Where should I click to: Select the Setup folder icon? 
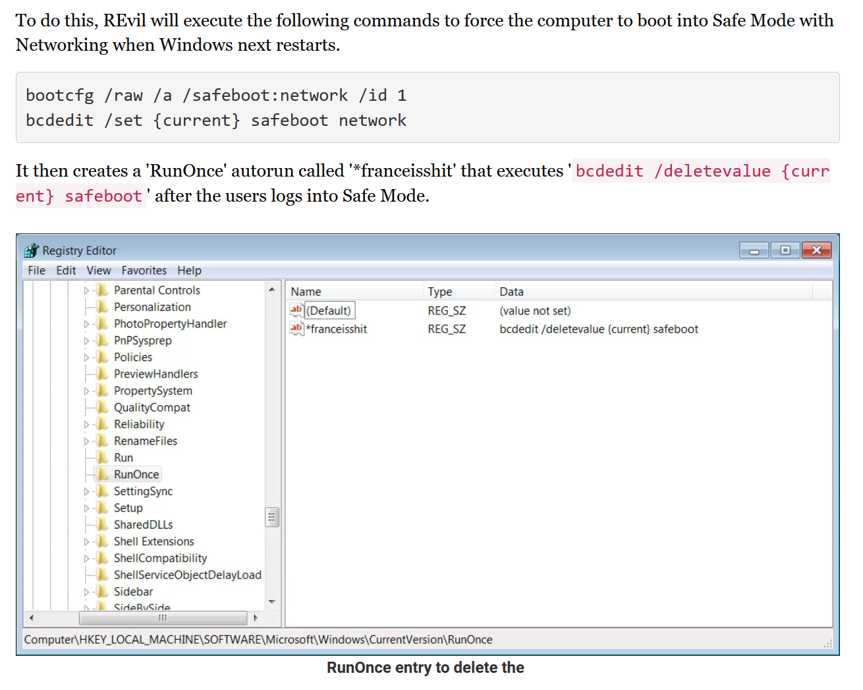[x=102, y=507]
